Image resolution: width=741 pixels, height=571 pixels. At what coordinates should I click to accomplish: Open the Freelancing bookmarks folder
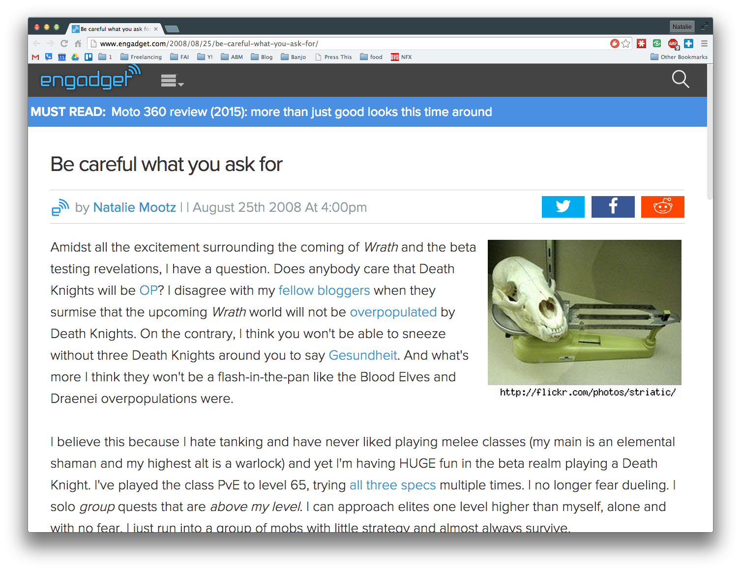pyautogui.click(x=141, y=57)
